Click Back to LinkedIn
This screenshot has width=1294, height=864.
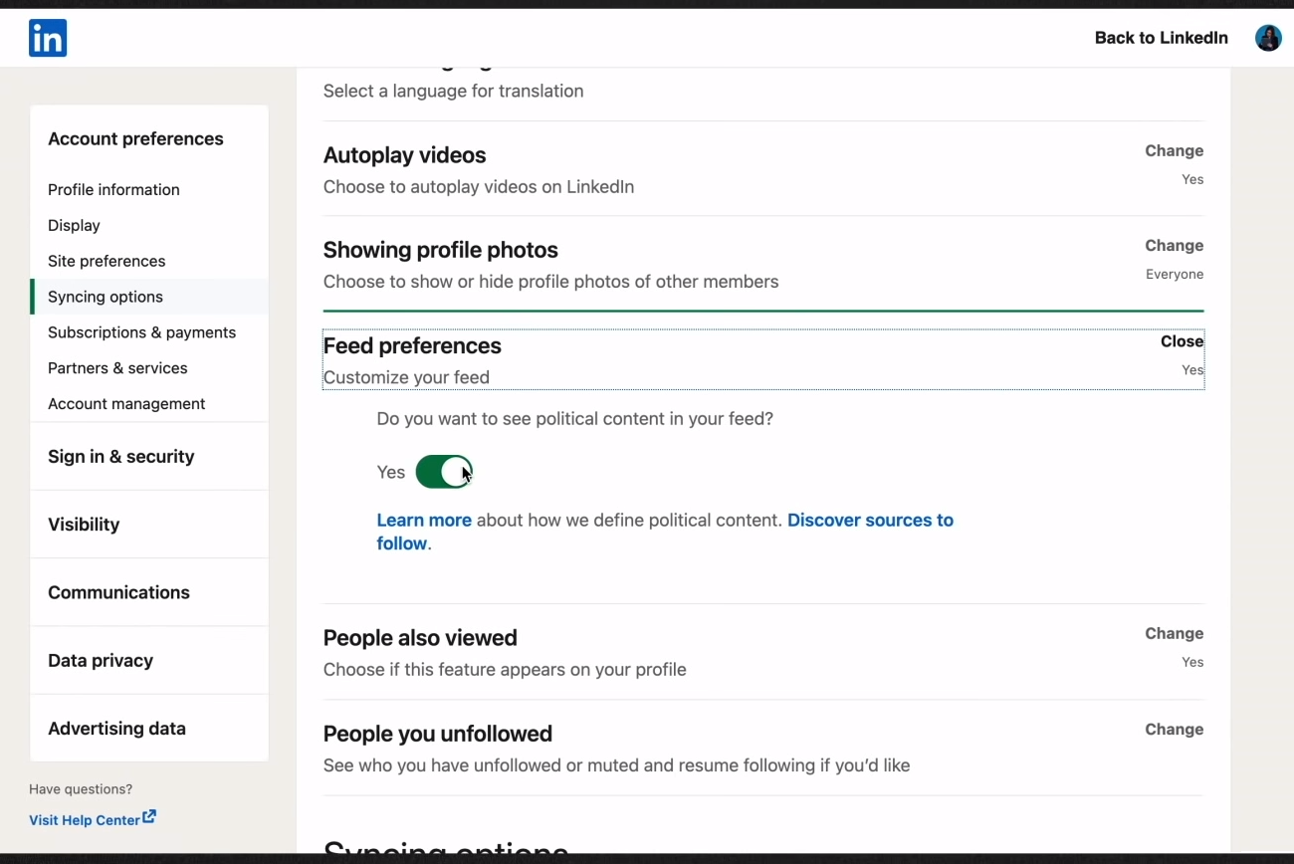(1161, 38)
